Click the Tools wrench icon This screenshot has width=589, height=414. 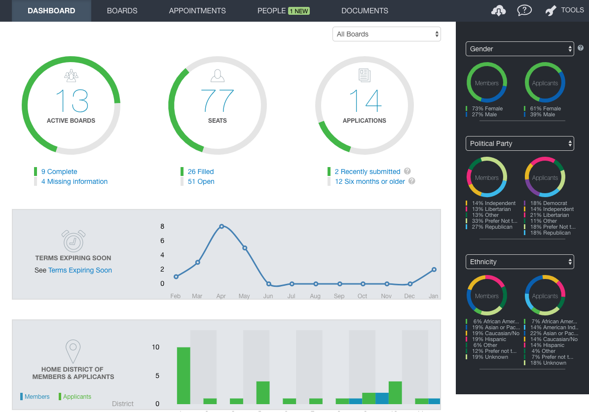click(551, 11)
